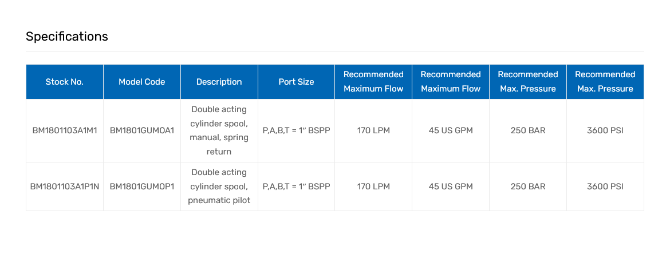Click stock number BM1801103A1M1
670x254 pixels.
(x=65, y=130)
